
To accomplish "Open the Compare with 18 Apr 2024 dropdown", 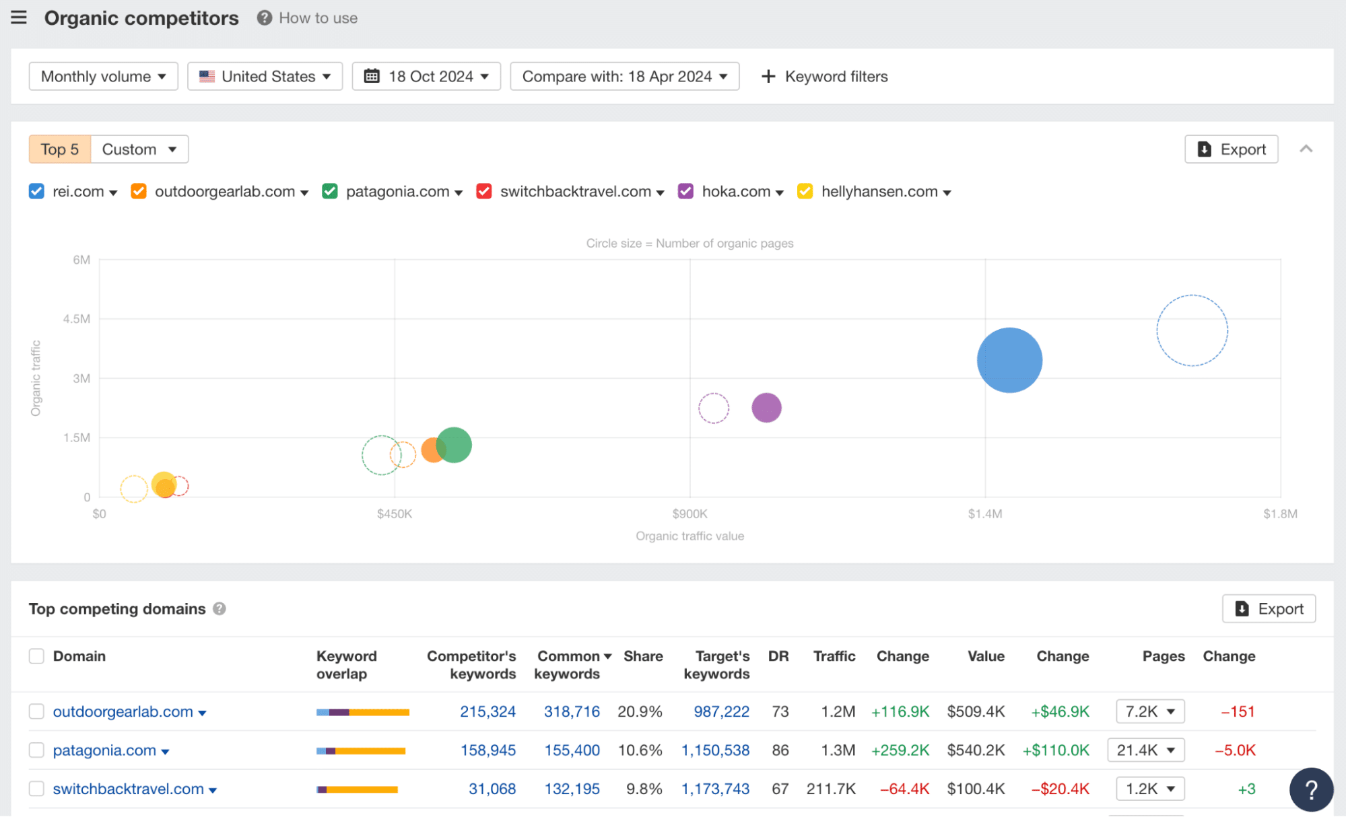I will (625, 77).
